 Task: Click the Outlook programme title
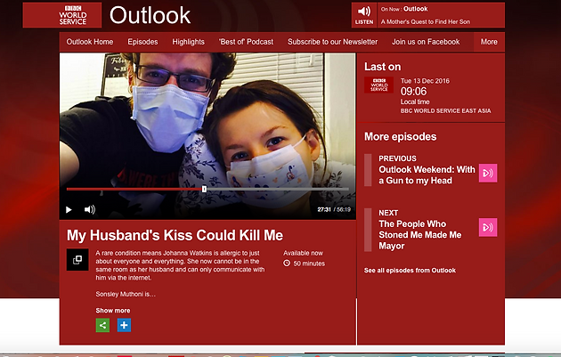(x=150, y=15)
